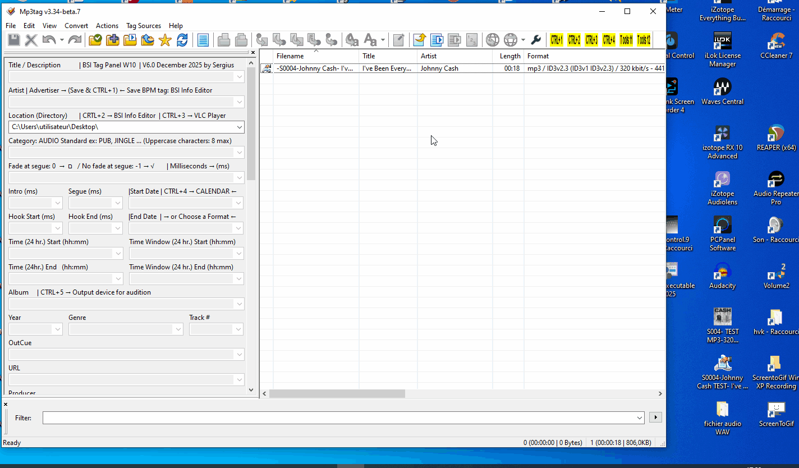Sort by the Format column header
The width and height of the screenshot is (799, 468).
click(594, 56)
